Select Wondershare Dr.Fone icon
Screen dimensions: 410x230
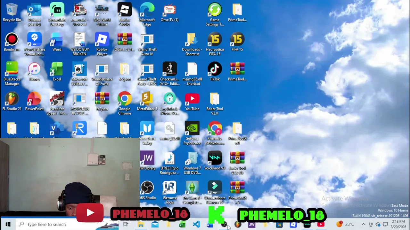(x=102, y=74)
